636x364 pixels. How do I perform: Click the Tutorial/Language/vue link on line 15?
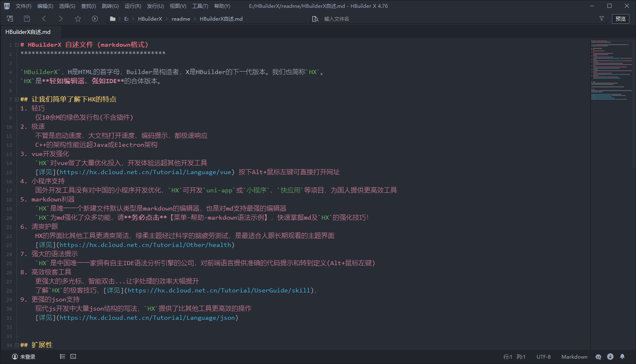(145, 172)
